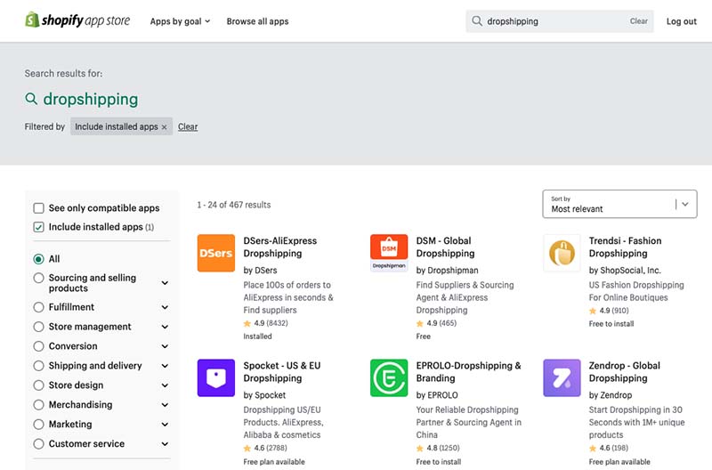This screenshot has height=470, width=712.
Task: Click the underlined 'Clear' filters link
Action: (x=188, y=126)
